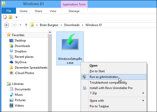
Task: Expand the arrow after Brian Burgess
Action: 61,25
